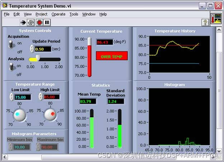
Task: Open the context help question mark icon
Action: 205,23
